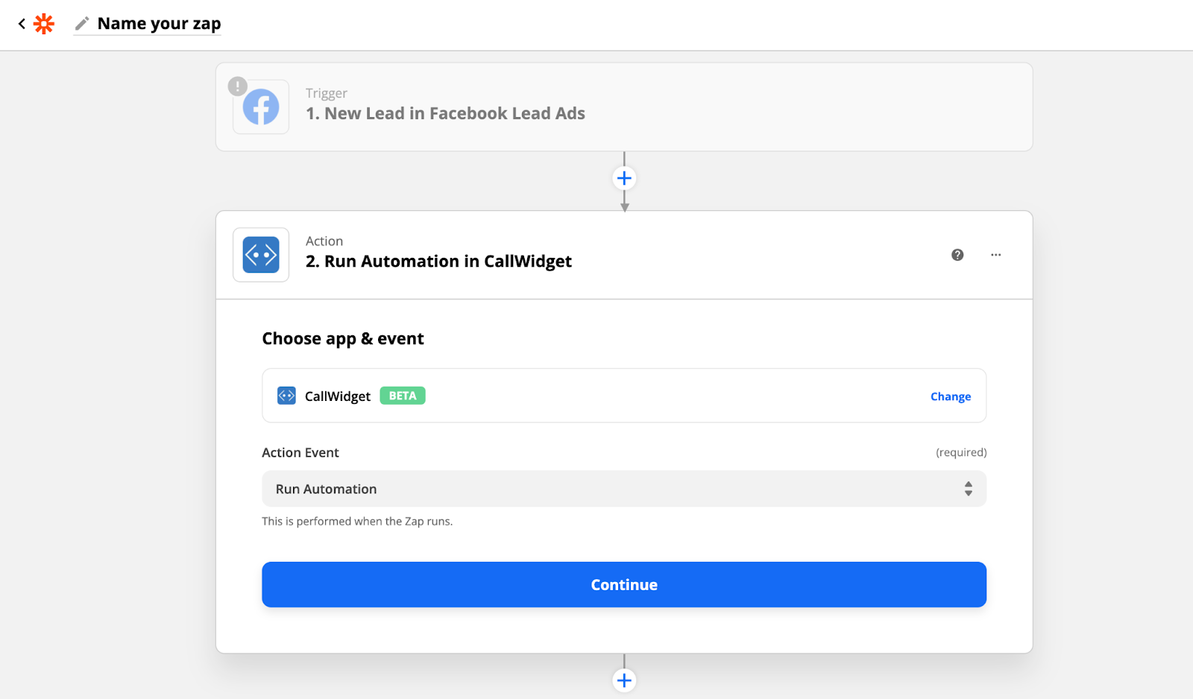Select the '2. Run Automation in CallWidget' heading
The width and height of the screenshot is (1193, 699).
(438, 262)
